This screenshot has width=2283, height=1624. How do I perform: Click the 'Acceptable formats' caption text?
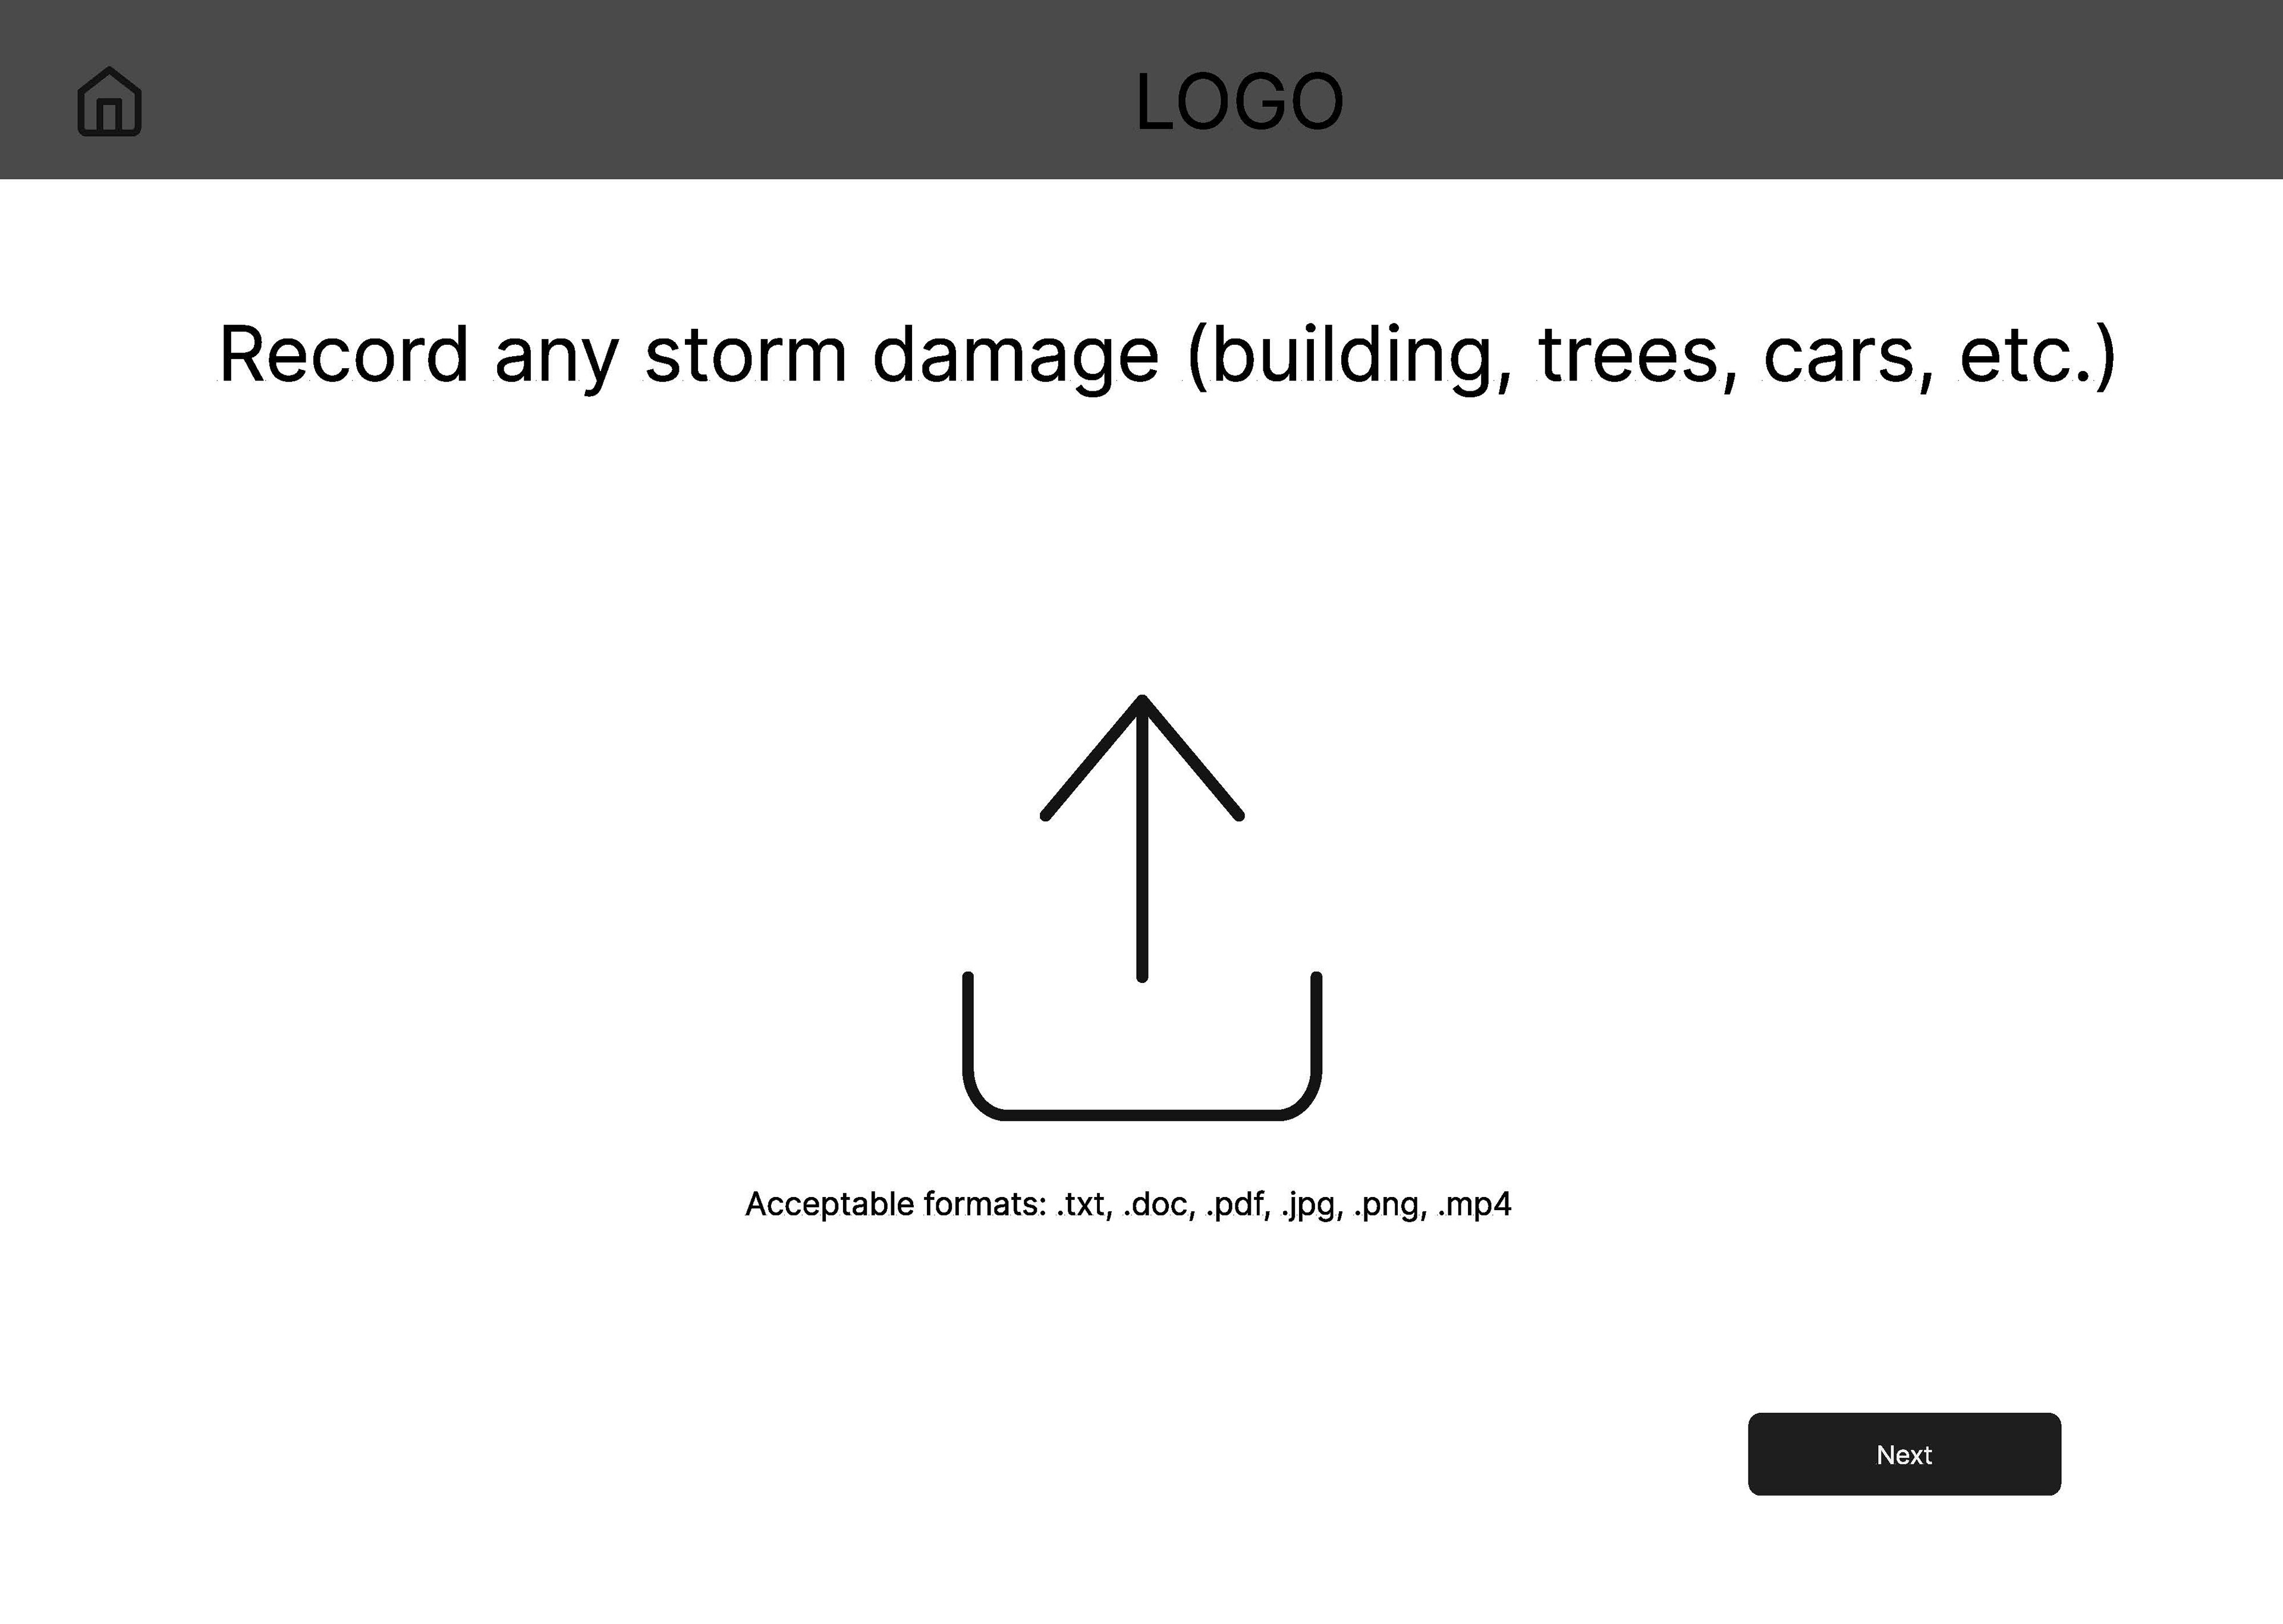(x=1128, y=1204)
